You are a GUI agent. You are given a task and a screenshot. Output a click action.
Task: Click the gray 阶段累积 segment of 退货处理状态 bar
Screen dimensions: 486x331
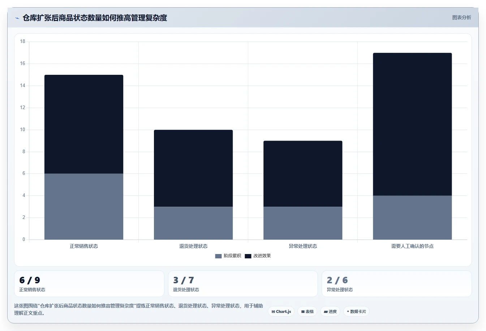coord(193,223)
